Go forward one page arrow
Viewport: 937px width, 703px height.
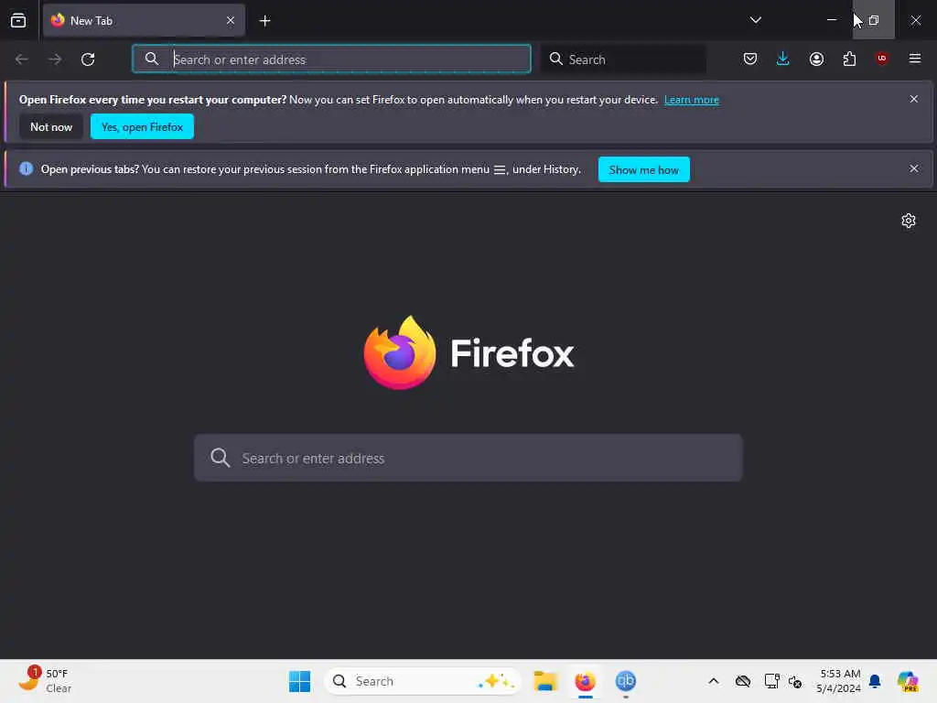[54, 59]
